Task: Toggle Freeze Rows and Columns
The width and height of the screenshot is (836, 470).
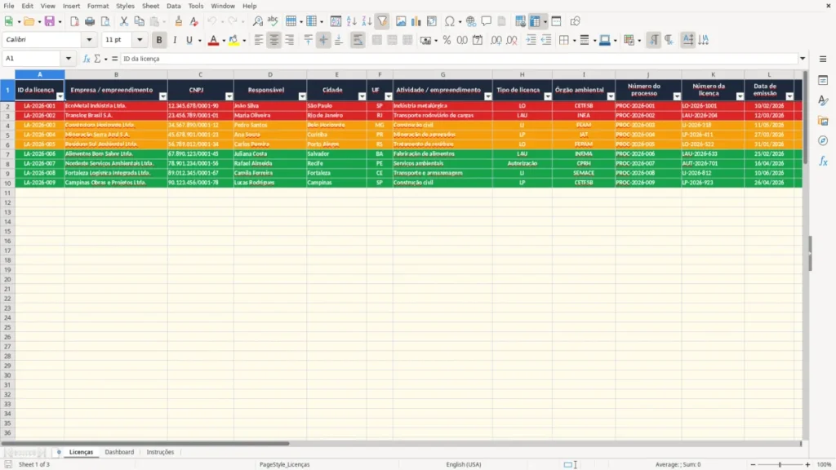Action: tap(535, 21)
